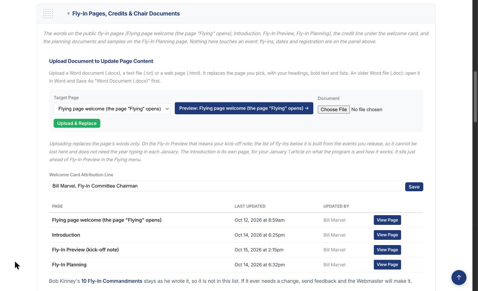View Page for Fly-In Preview row
478x291 pixels.
(387, 250)
